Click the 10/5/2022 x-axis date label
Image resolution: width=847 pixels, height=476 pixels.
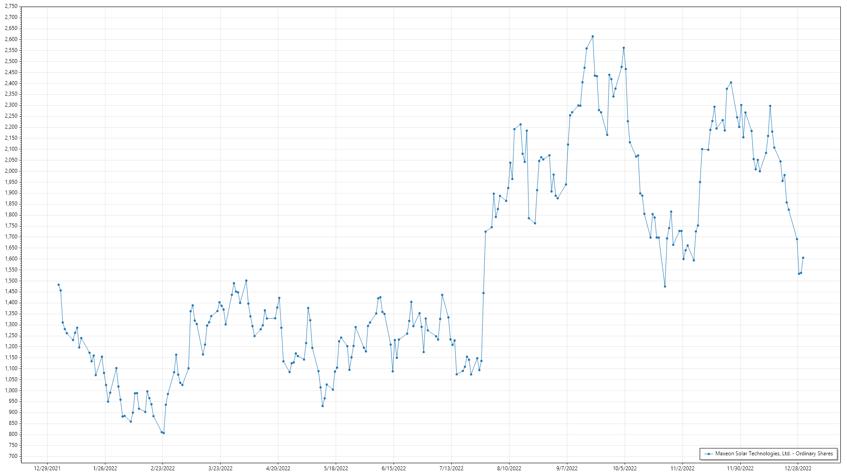click(x=625, y=468)
